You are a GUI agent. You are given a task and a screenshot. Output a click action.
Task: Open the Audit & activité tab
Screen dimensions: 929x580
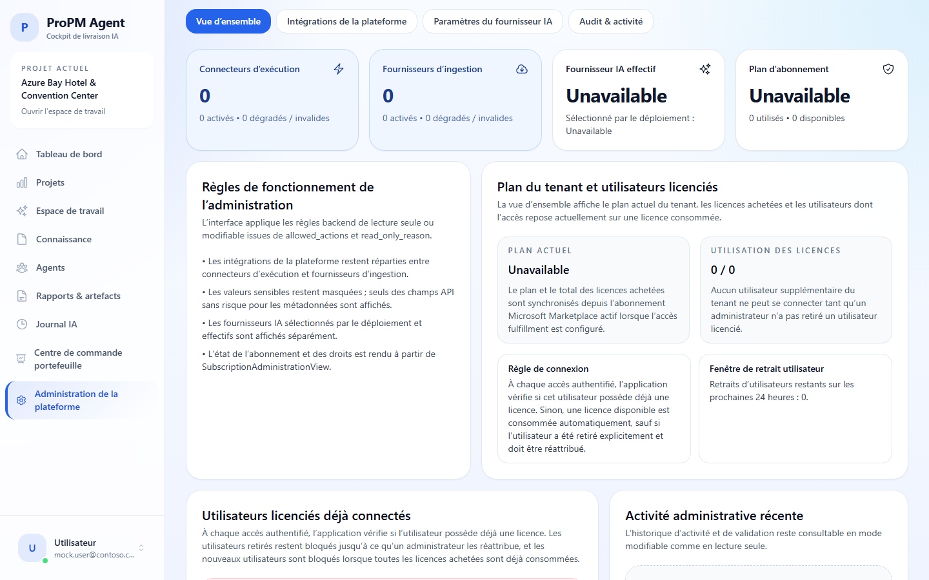point(610,21)
